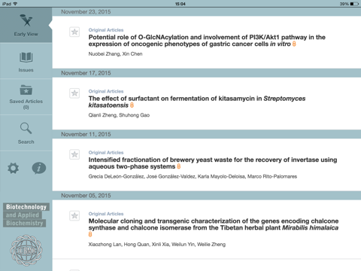Image resolution: width=361 pixels, height=271 pixels.
Task: Open article on brewery yeast waste fractionation
Action: pos(213,163)
